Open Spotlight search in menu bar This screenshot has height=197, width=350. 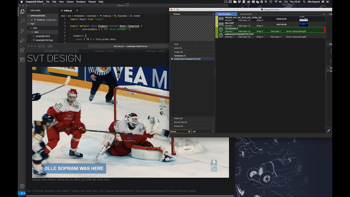(304, 2)
